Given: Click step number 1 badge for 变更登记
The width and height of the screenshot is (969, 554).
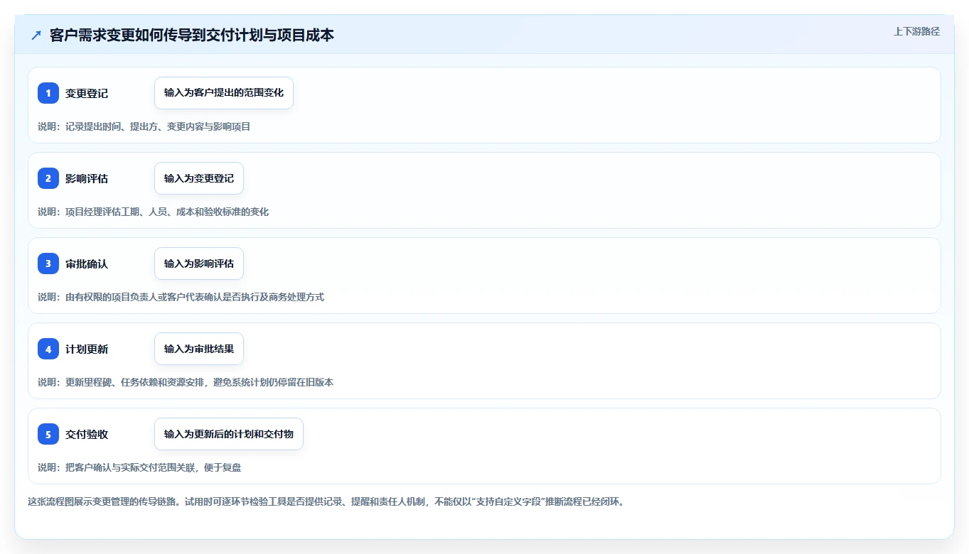Looking at the screenshot, I should [x=48, y=93].
